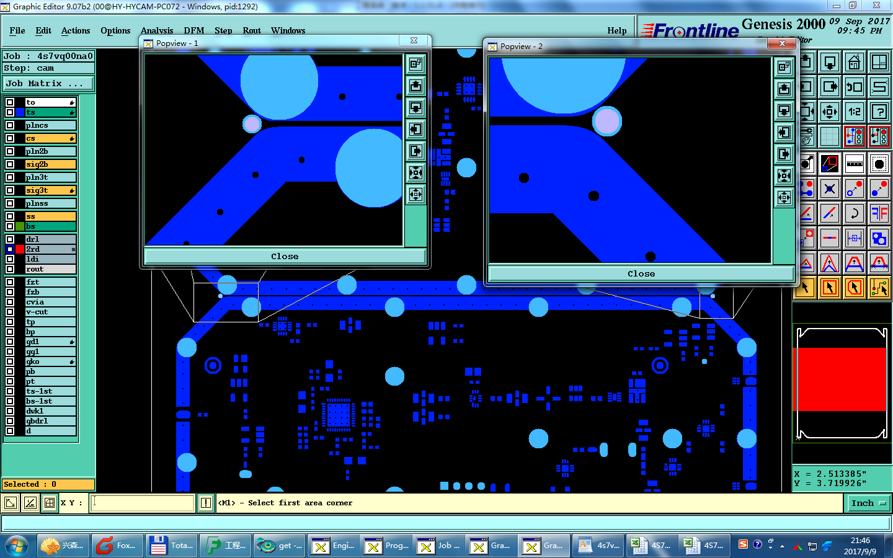Open the Help menu
This screenshot has width=893, height=558.
click(x=617, y=30)
